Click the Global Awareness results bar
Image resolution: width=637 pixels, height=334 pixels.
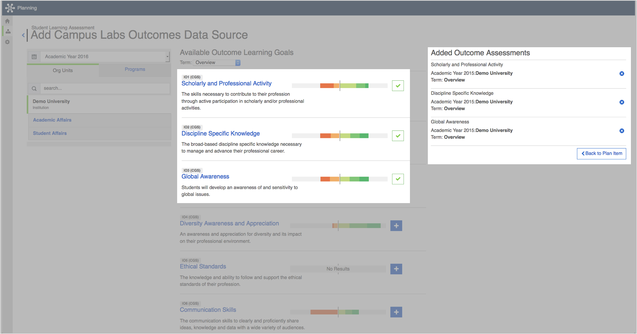(x=339, y=179)
